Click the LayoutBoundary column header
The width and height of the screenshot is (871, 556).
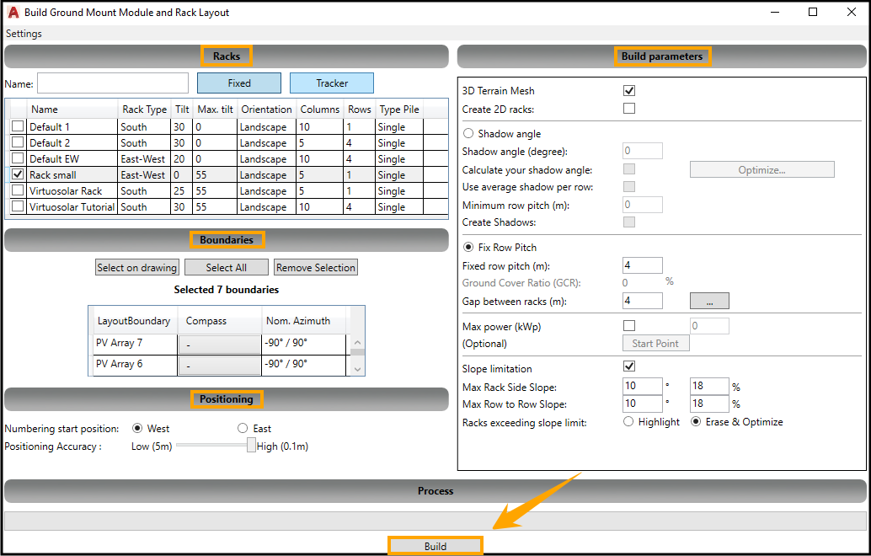point(134,320)
